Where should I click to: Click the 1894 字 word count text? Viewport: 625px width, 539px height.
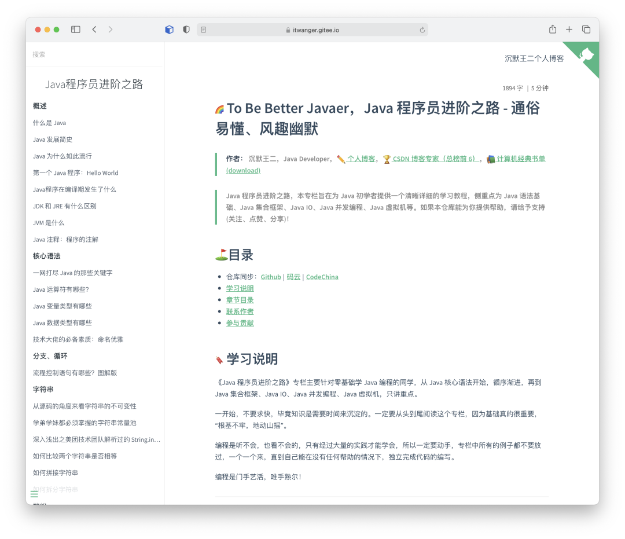(513, 88)
